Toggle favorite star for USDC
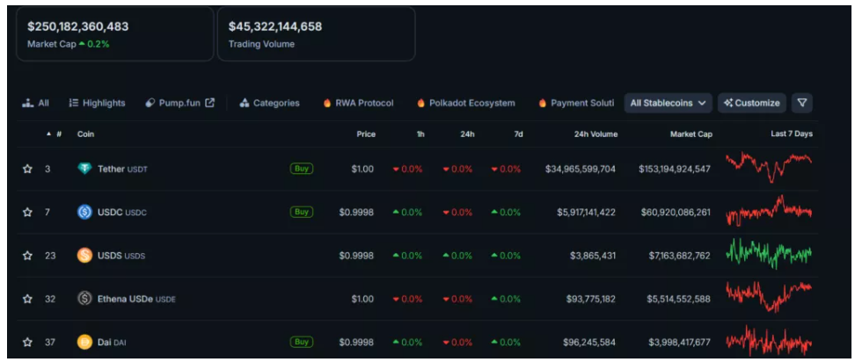The height and width of the screenshot is (362, 855). [x=27, y=212]
